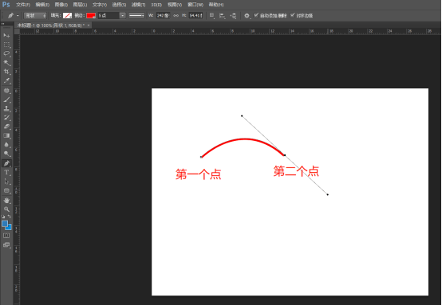The image size is (442, 305).
Task: Toggle the link width and height icon
Action: (176, 15)
